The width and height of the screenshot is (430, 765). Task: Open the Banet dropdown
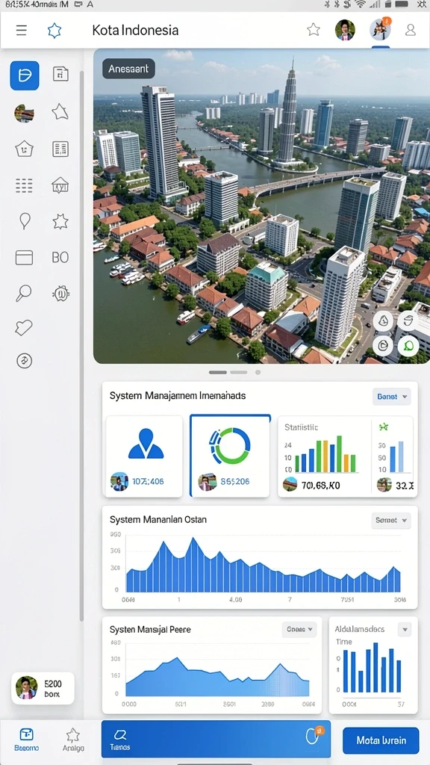[391, 397]
